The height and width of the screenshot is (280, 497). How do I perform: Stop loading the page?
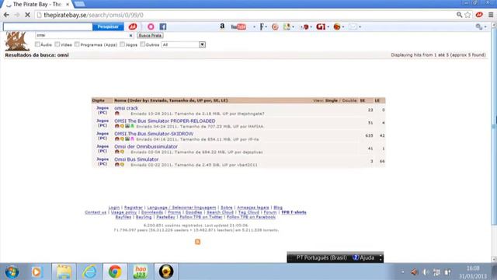pyautogui.click(x=28, y=15)
